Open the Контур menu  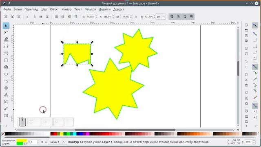click(x=66, y=9)
